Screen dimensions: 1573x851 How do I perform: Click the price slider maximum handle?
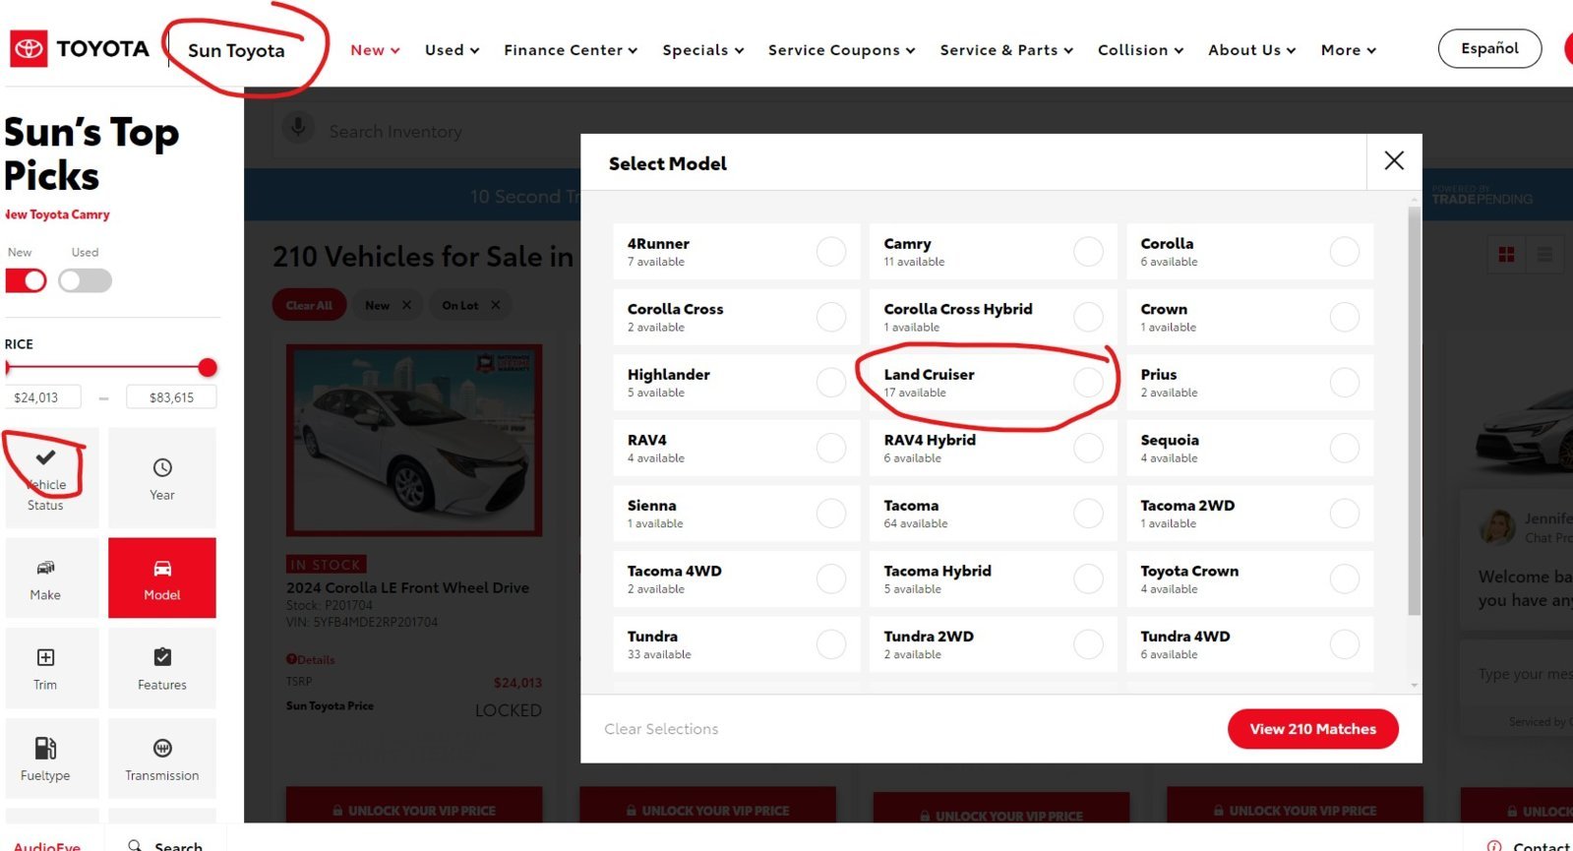[207, 368]
